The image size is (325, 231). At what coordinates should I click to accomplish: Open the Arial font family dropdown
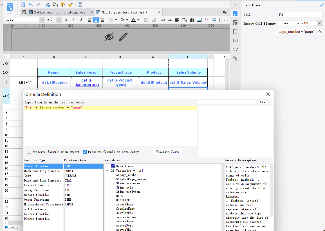(42, 20)
